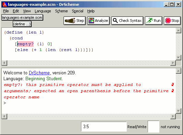This screenshot has height=135, width=183.
Task: Open the View menu
Action: coord(27,11)
